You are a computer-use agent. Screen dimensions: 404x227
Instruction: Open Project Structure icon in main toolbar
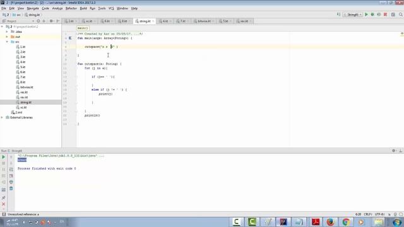(x=393, y=15)
